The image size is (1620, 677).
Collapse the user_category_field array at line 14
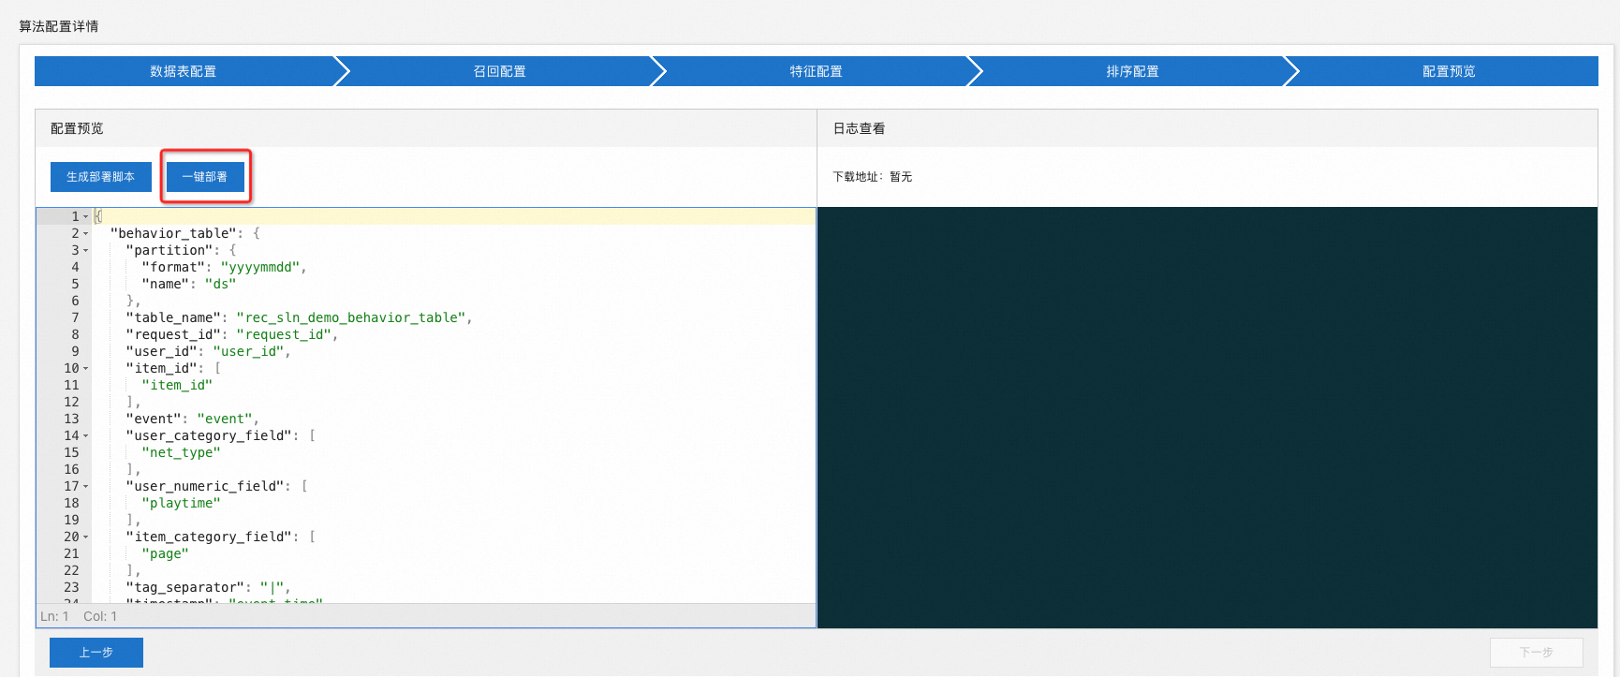[86, 435]
